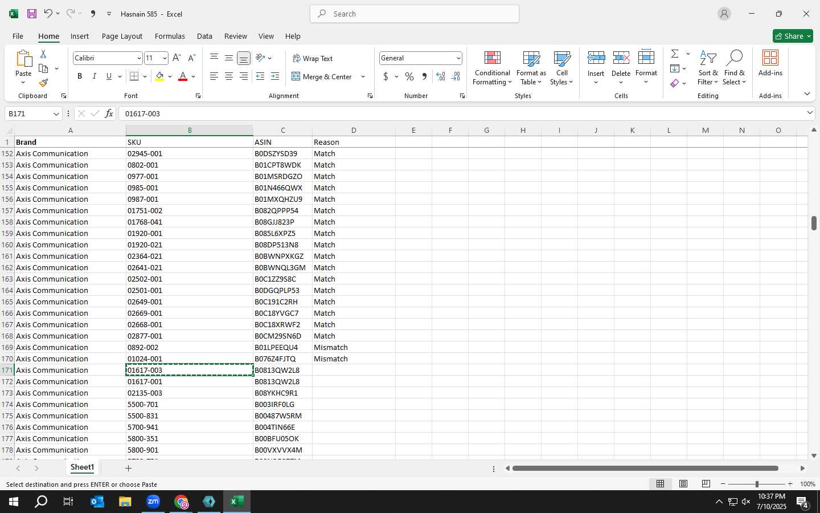
Task: Expand Merge & Center options arrow
Action: [363, 76]
